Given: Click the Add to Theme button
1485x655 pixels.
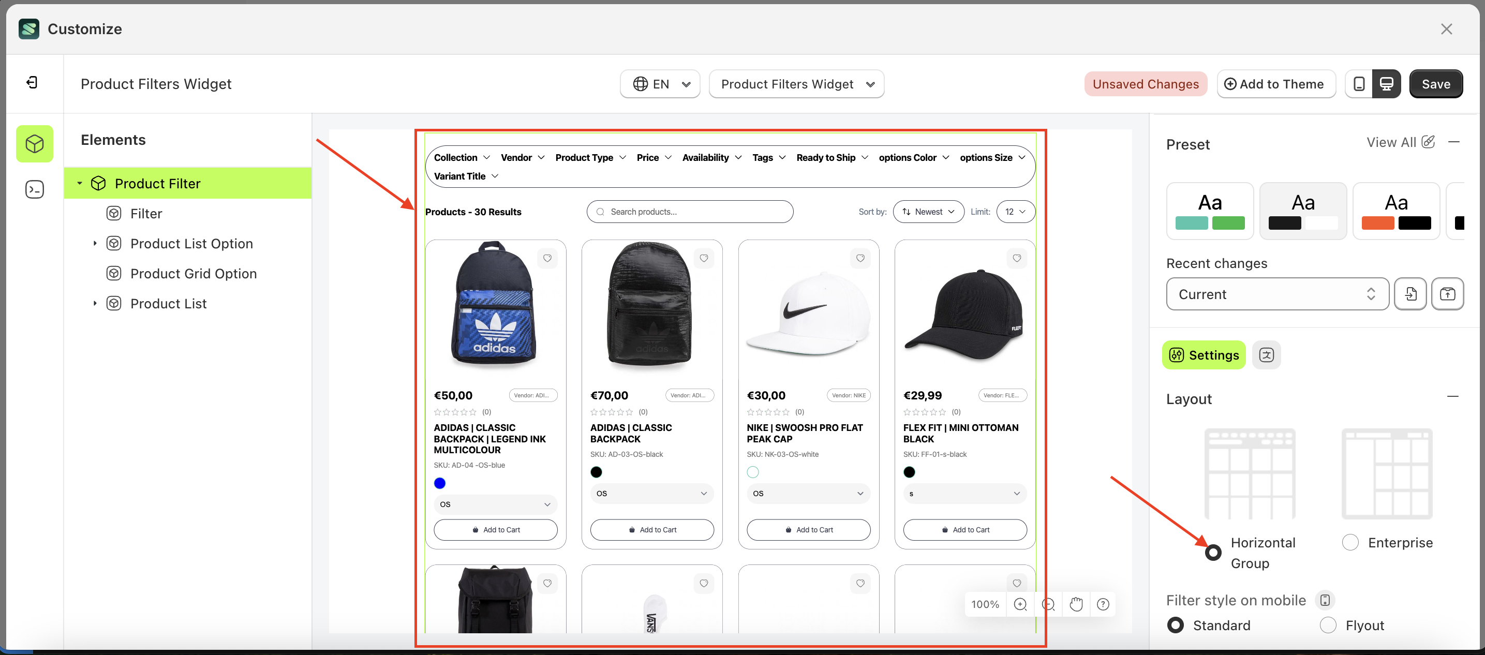Looking at the screenshot, I should 1276,84.
